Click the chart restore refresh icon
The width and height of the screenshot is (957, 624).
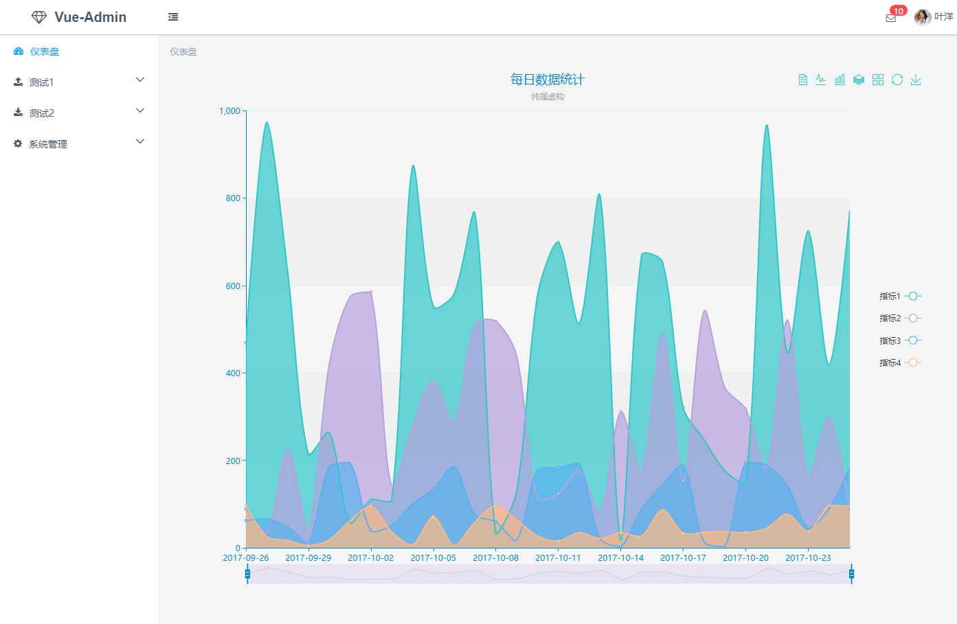(897, 80)
